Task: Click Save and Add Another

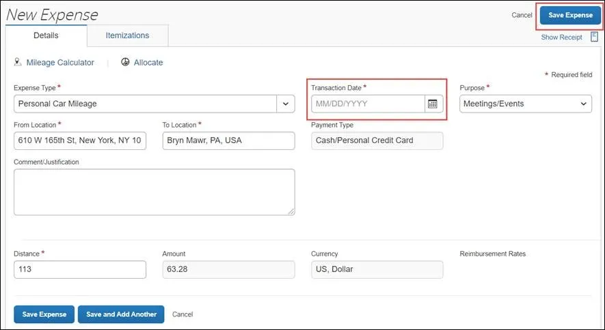Action: click(x=121, y=314)
